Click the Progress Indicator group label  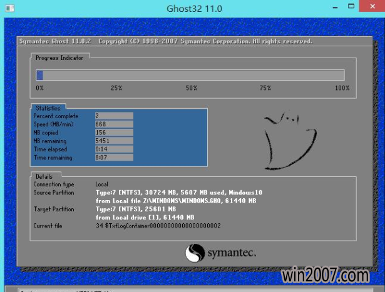(59, 58)
